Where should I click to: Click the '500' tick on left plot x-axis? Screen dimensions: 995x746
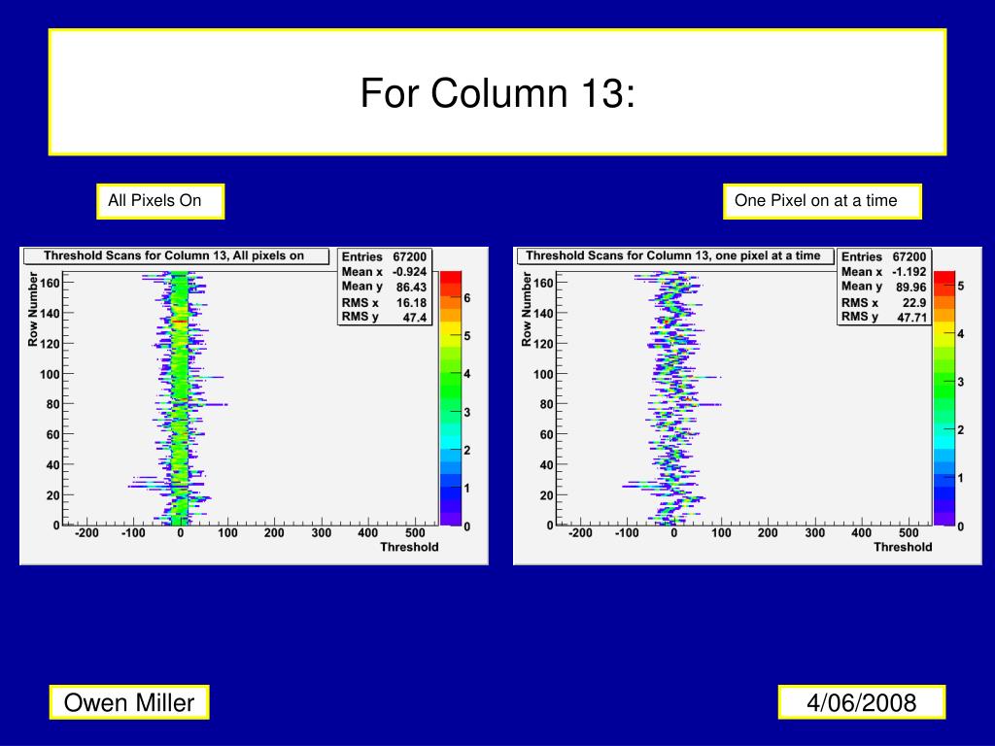click(x=415, y=533)
